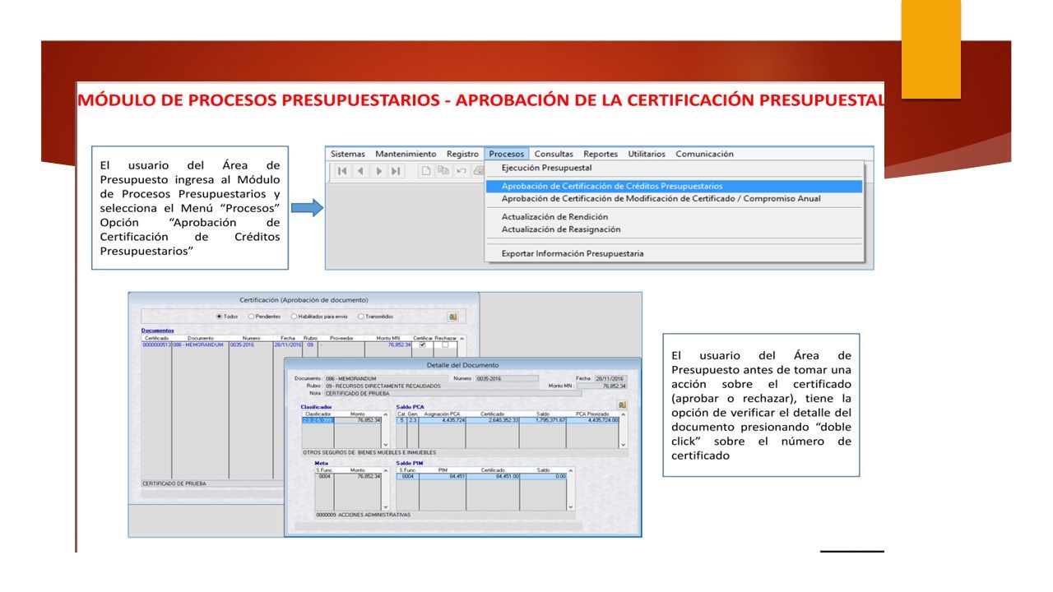The width and height of the screenshot is (1053, 592).
Task: Click the Numero field in Detalle del Documento
Action: [507, 378]
